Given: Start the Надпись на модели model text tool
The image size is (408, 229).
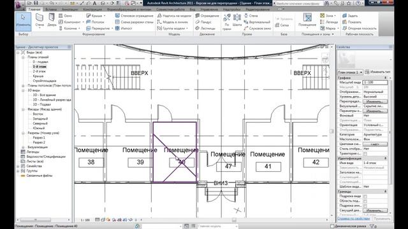Looking at the screenshot, I should (x=174, y=16).
